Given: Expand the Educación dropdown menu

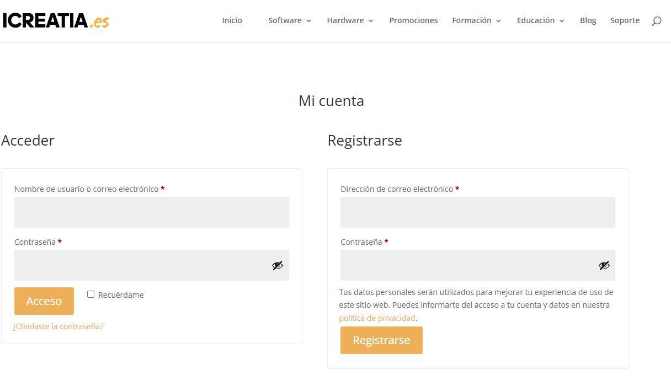Looking at the screenshot, I should [540, 20].
